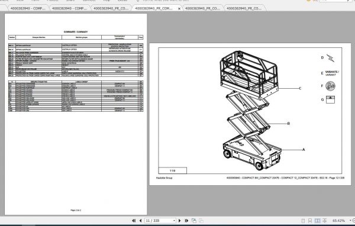Screen dimensions: 355x226
Task: Click the square arrow symbol beside G
Action: (330, 99)
